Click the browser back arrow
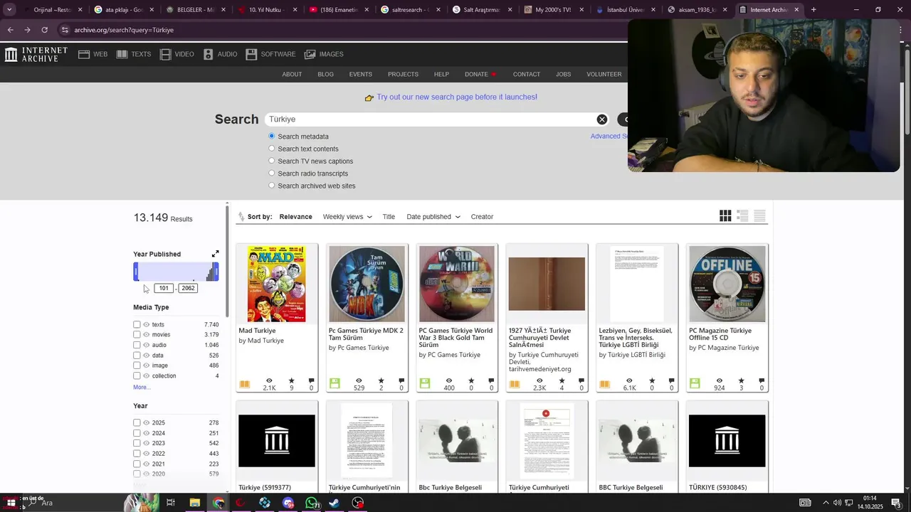 (x=10, y=30)
